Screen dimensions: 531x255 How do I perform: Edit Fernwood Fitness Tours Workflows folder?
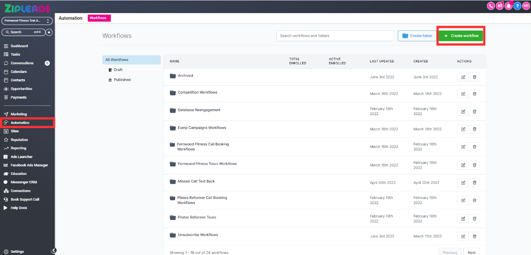point(463,165)
